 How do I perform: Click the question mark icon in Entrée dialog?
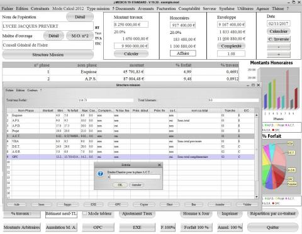coord(101,174)
